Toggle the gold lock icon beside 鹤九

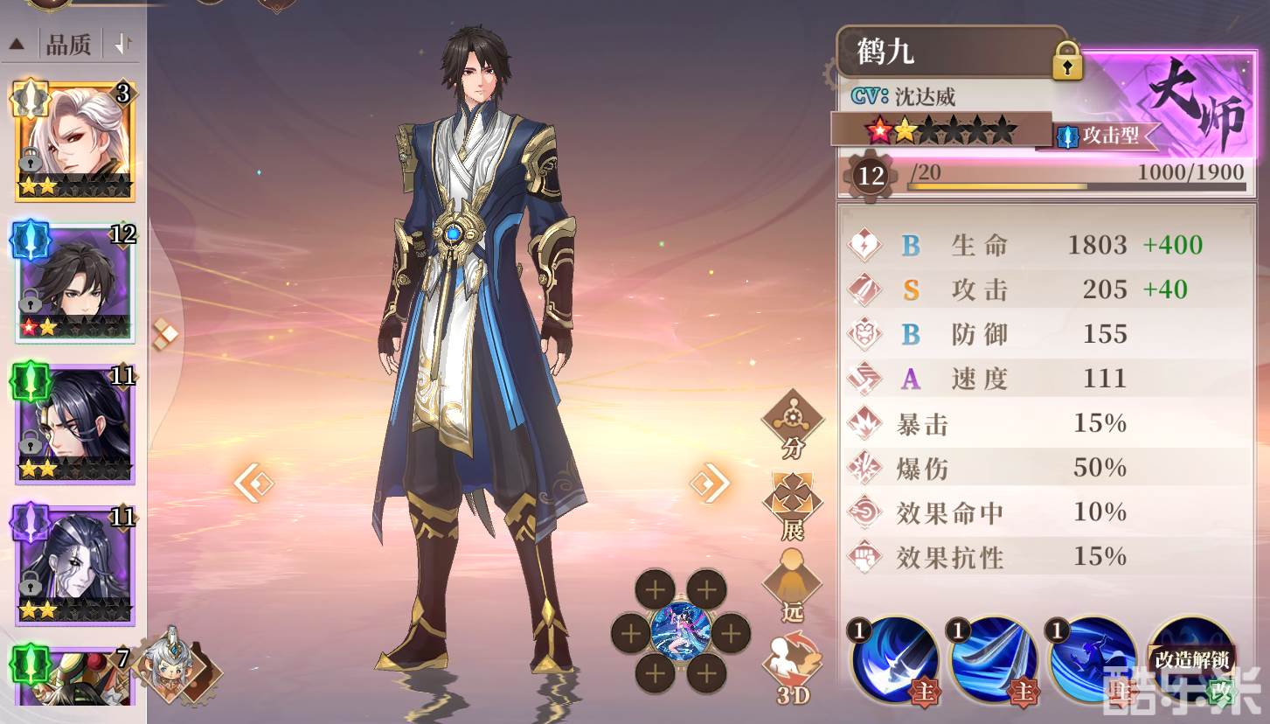tap(1067, 62)
